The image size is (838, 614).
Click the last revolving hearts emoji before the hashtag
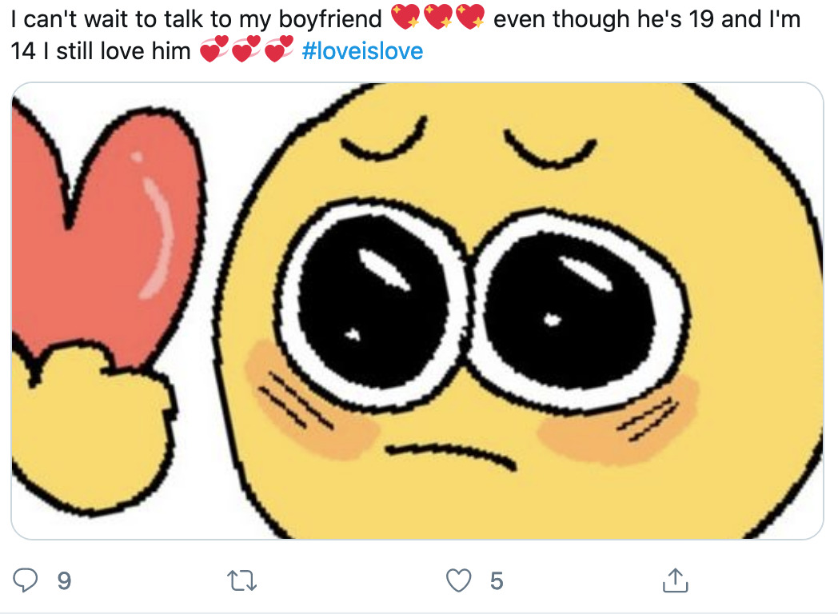point(279,49)
